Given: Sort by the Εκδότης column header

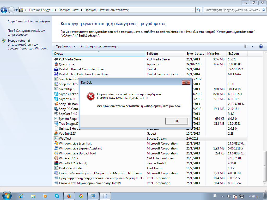Looking at the screenshot, I should [165, 54].
